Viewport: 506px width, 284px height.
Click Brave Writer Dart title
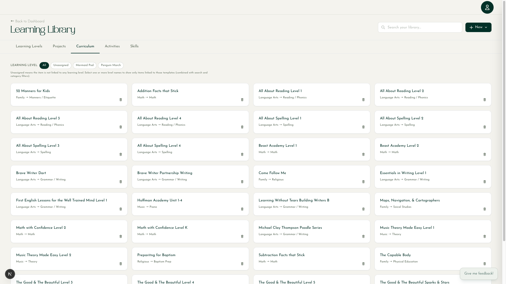(x=31, y=173)
